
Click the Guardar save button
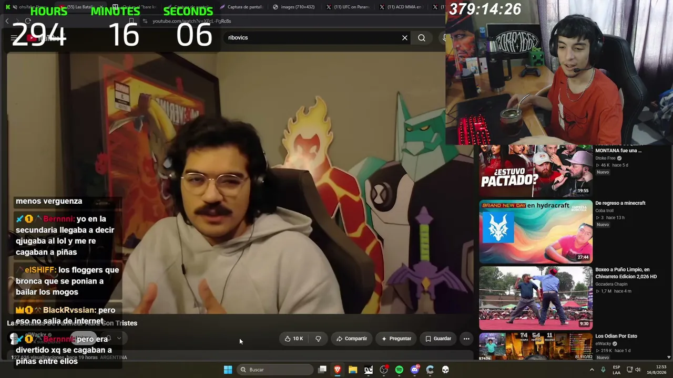[438, 339]
